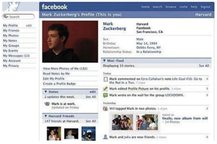Click the note icon beside Mark commented story
This screenshot has height=144, width=217.
[x=106, y=79]
